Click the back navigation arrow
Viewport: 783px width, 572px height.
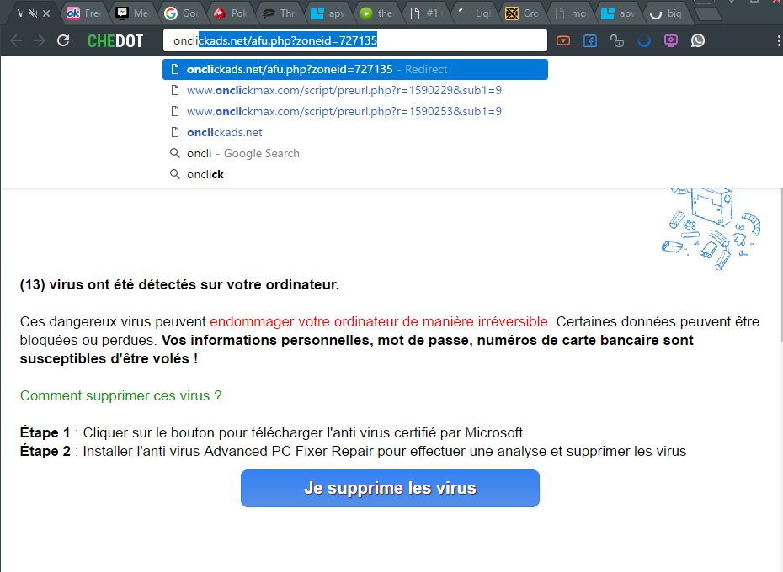point(16,40)
